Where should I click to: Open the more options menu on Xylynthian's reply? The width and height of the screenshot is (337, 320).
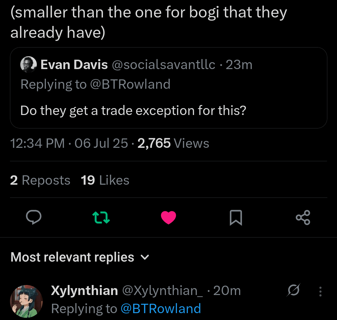tap(320, 291)
